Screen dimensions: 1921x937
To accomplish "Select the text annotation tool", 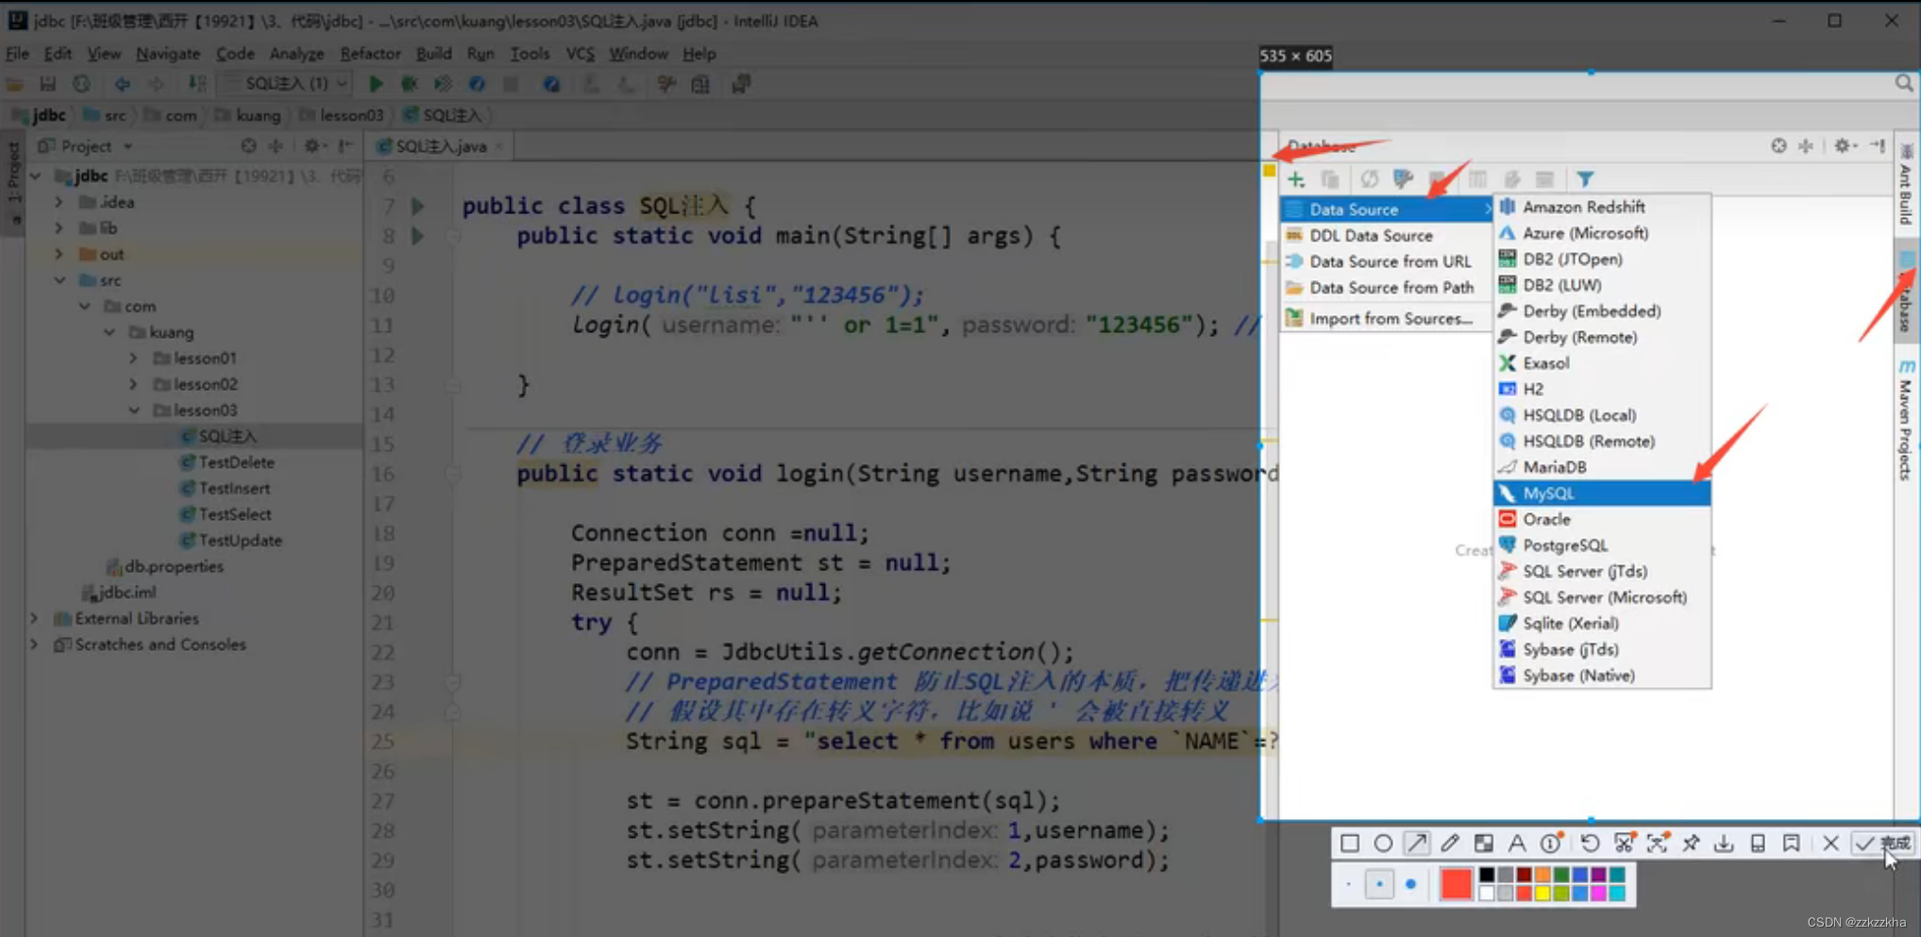I will tap(1517, 844).
